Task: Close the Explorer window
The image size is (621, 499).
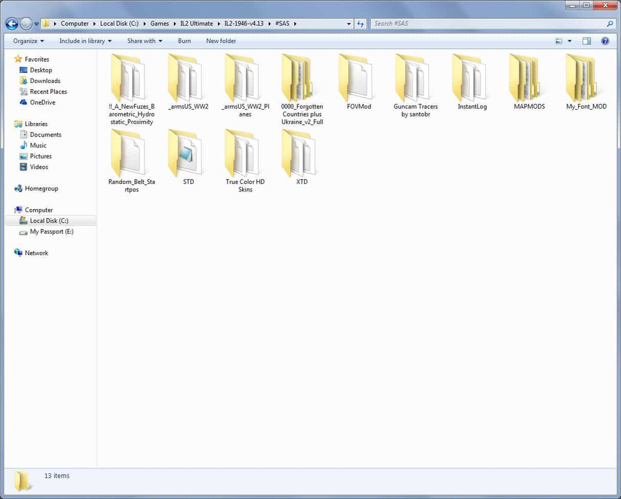Action: 605,5
